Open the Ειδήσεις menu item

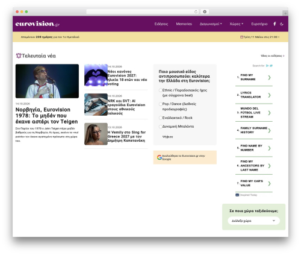point(161,24)
